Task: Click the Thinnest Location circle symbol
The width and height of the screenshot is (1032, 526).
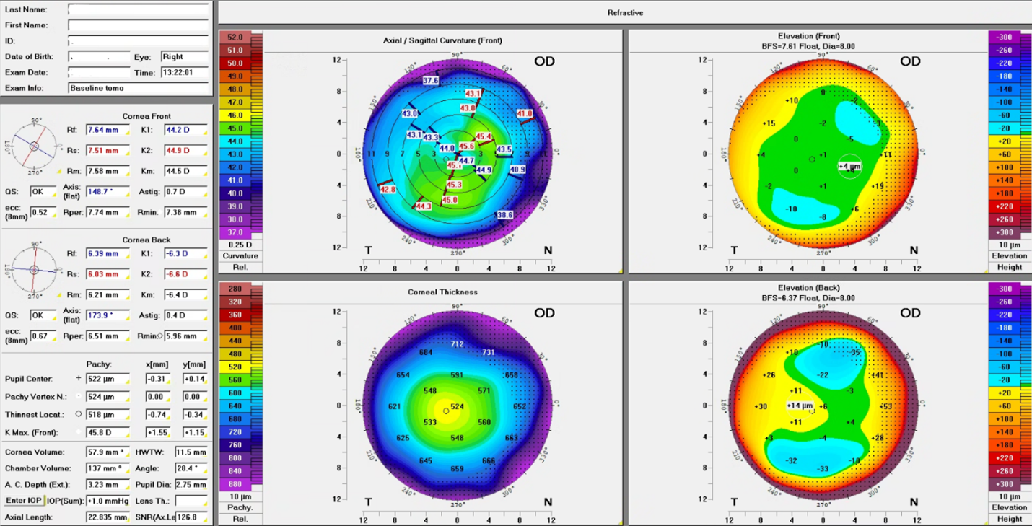Action: pos(79,414)
